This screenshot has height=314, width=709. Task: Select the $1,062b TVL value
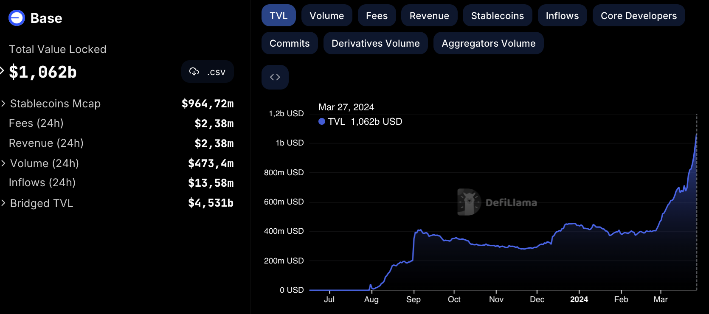click(43, 72)
